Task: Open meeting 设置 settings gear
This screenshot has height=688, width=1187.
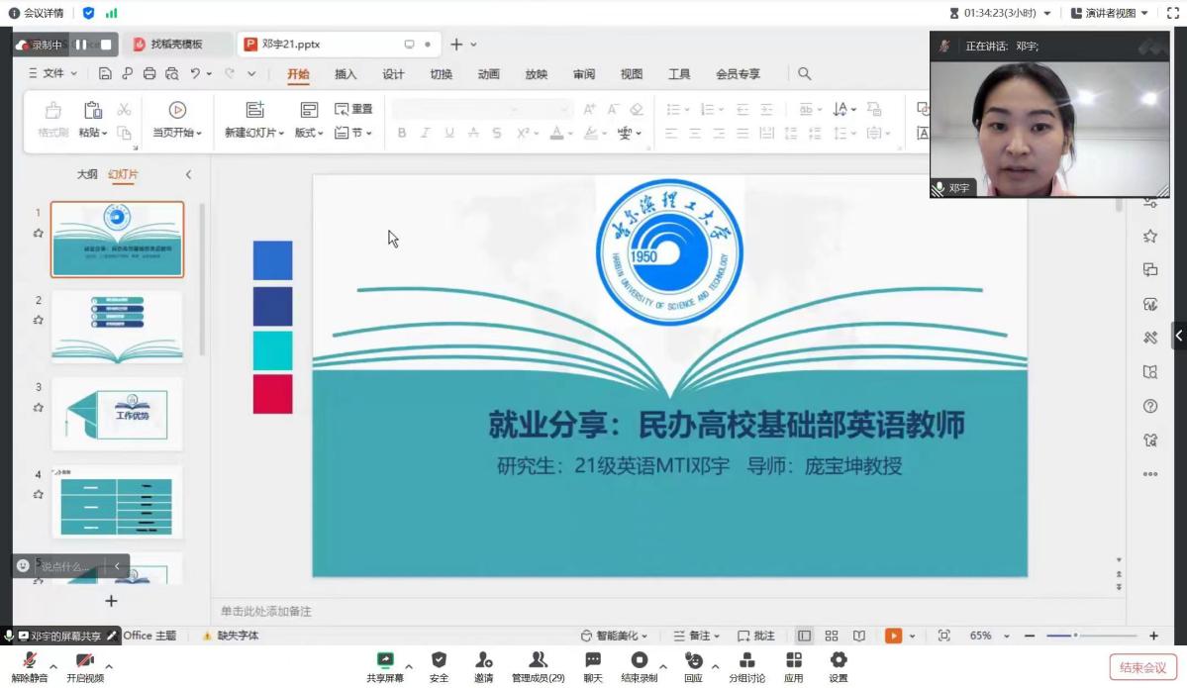Action: coord(839,661)
